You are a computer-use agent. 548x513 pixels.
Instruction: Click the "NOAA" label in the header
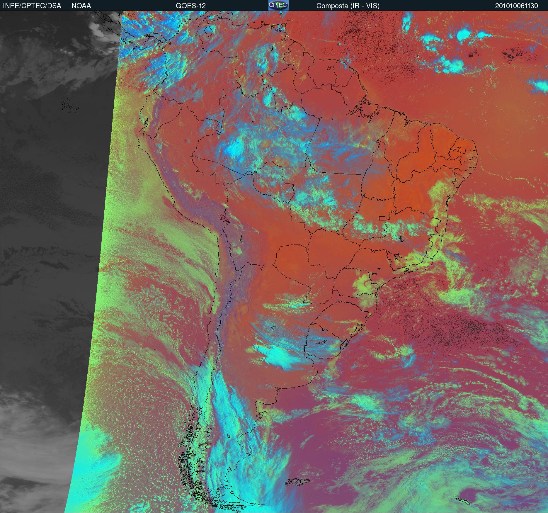tap(81, 6)
